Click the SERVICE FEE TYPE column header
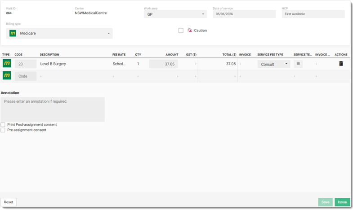 (x=270, y=55)
